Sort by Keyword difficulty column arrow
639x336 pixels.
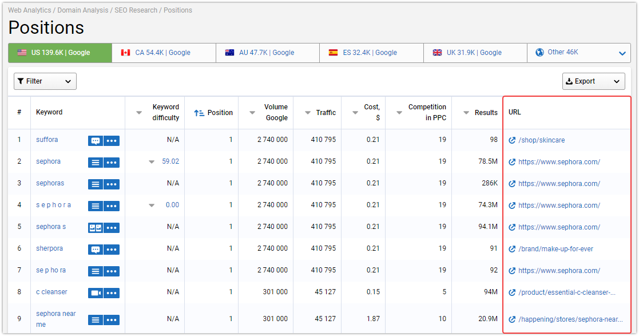(139, 113)
